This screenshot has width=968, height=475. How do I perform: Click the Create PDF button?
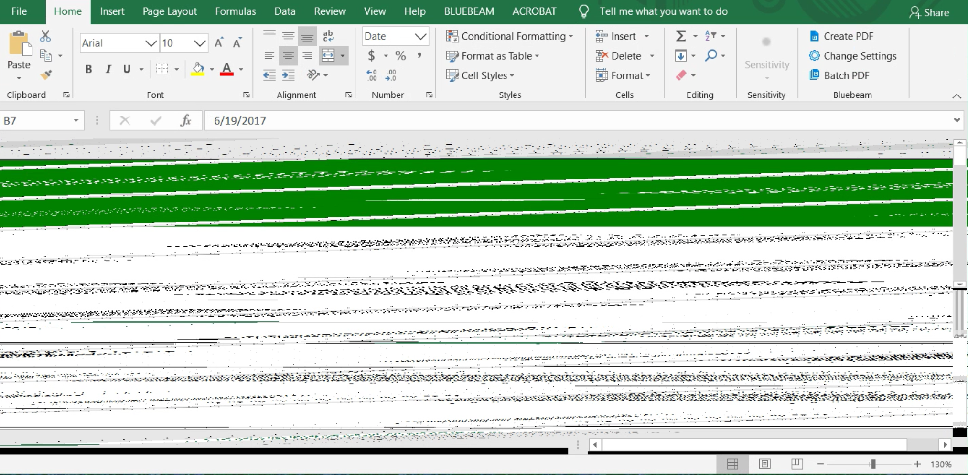click(841, 36)
